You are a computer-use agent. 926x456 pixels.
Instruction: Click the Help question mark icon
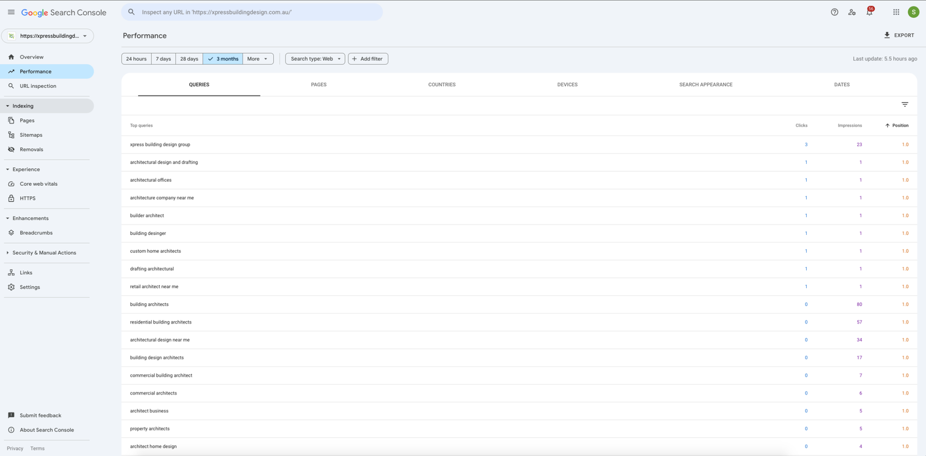[x=834, y=12]
